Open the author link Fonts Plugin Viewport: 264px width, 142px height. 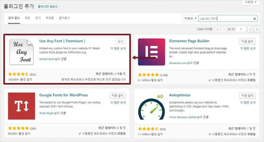[x=47, y=113]
